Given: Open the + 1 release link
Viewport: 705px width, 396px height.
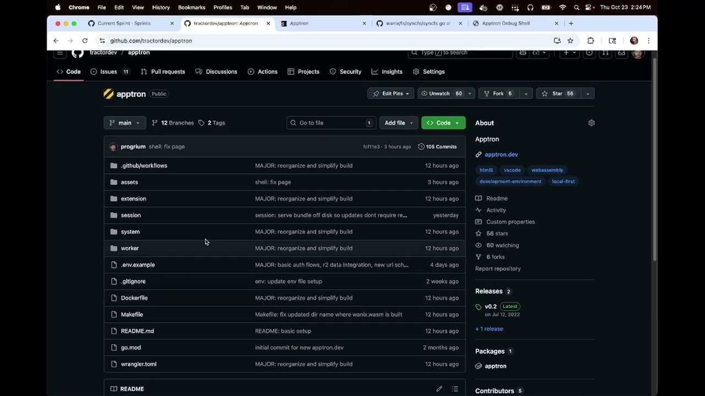Looking at the screenshot, I should (x=489, y=329).
